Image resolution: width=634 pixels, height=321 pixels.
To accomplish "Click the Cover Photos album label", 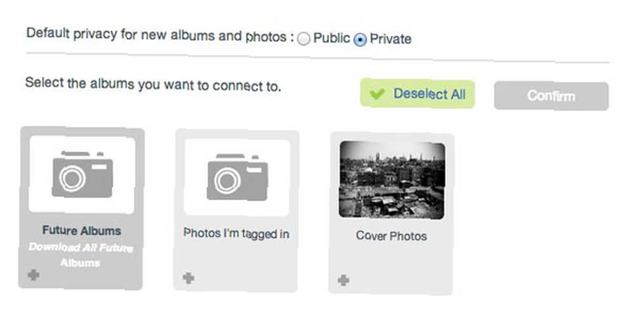I will (x=391, y=236).
